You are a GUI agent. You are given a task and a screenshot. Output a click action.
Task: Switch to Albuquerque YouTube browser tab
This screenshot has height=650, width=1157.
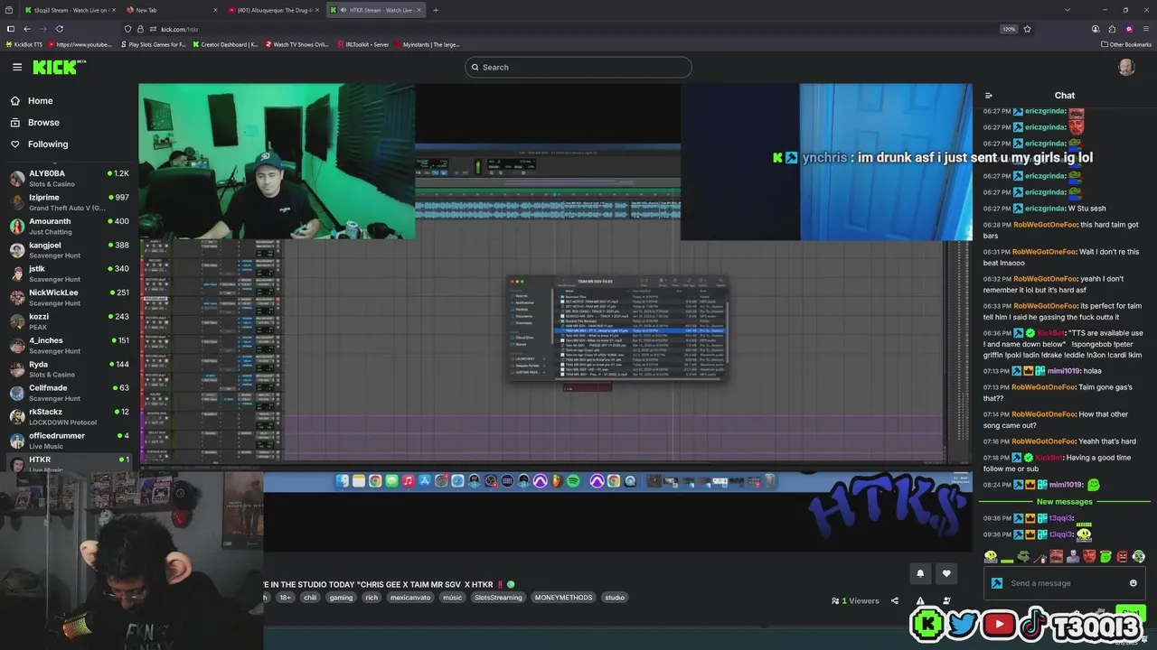274,10
